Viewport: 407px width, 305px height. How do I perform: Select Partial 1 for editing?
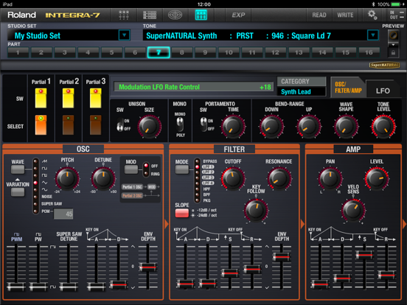click(x=41, y=125)
